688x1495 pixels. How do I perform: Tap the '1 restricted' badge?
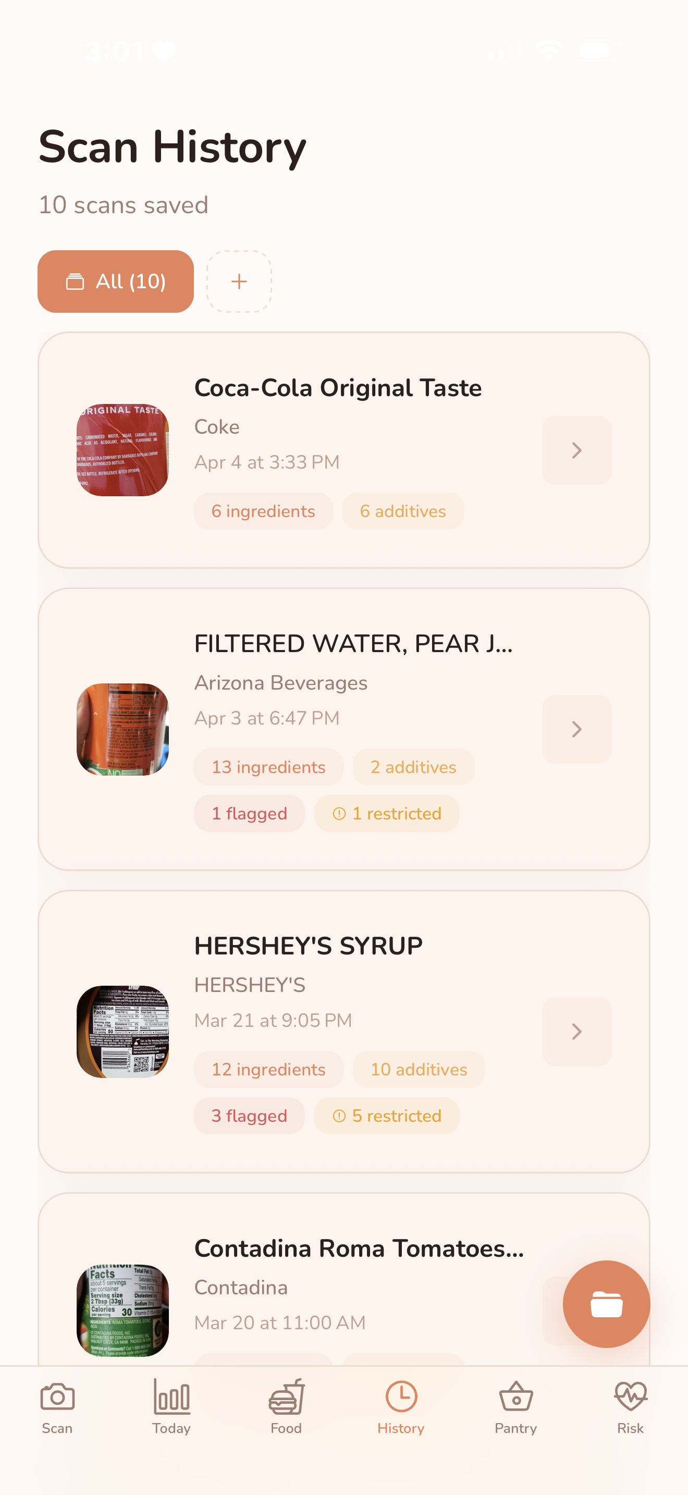(386, 813)
